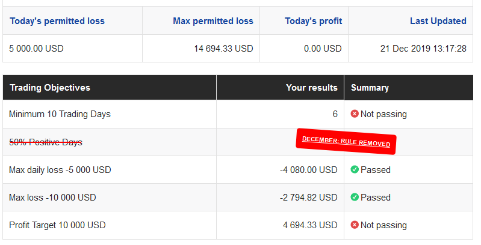This screenshot has width=481, height=245.
Task: Click the Last Updated column header
Action: (x=438, y=21)
